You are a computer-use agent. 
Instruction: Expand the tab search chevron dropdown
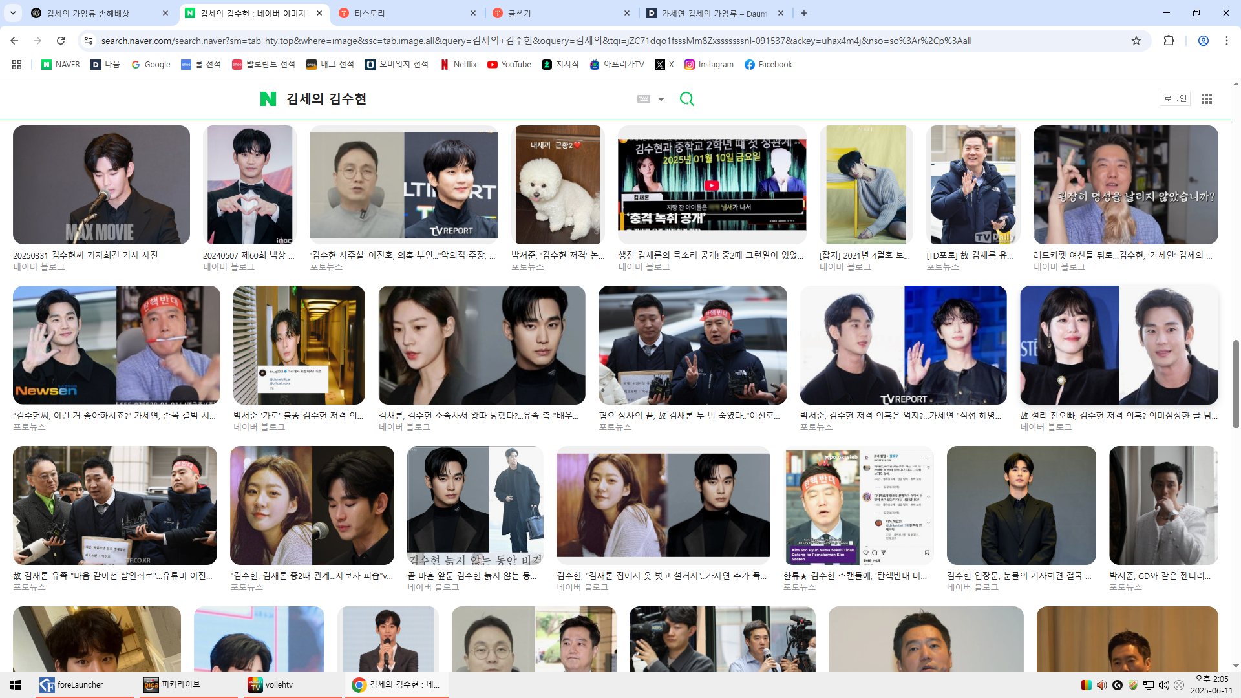pyautogui.click(x=13, y=13)
